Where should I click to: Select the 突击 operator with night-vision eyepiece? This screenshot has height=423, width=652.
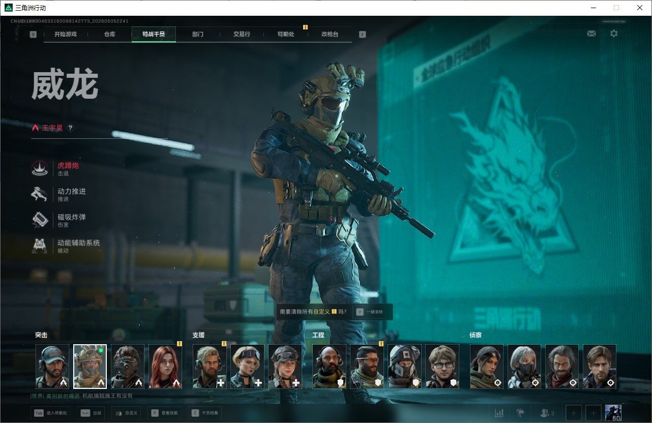click(x=128, y=367)
